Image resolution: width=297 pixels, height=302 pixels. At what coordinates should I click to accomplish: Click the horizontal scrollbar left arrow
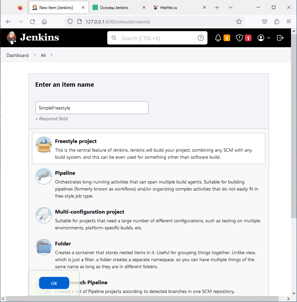tap(3, 299)
